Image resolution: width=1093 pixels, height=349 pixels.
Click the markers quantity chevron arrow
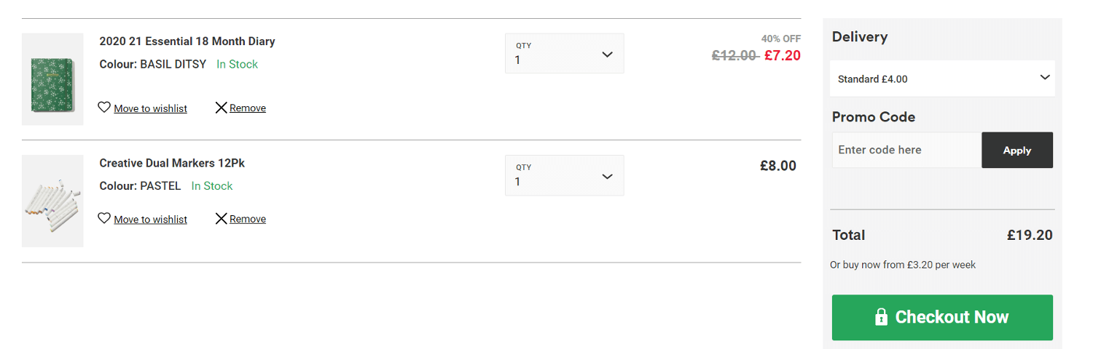607,176
